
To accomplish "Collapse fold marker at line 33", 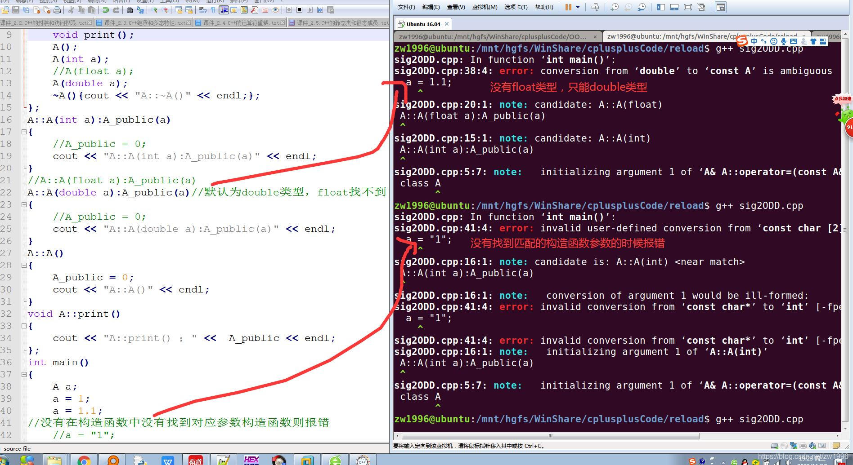I will tap(24, 326).
